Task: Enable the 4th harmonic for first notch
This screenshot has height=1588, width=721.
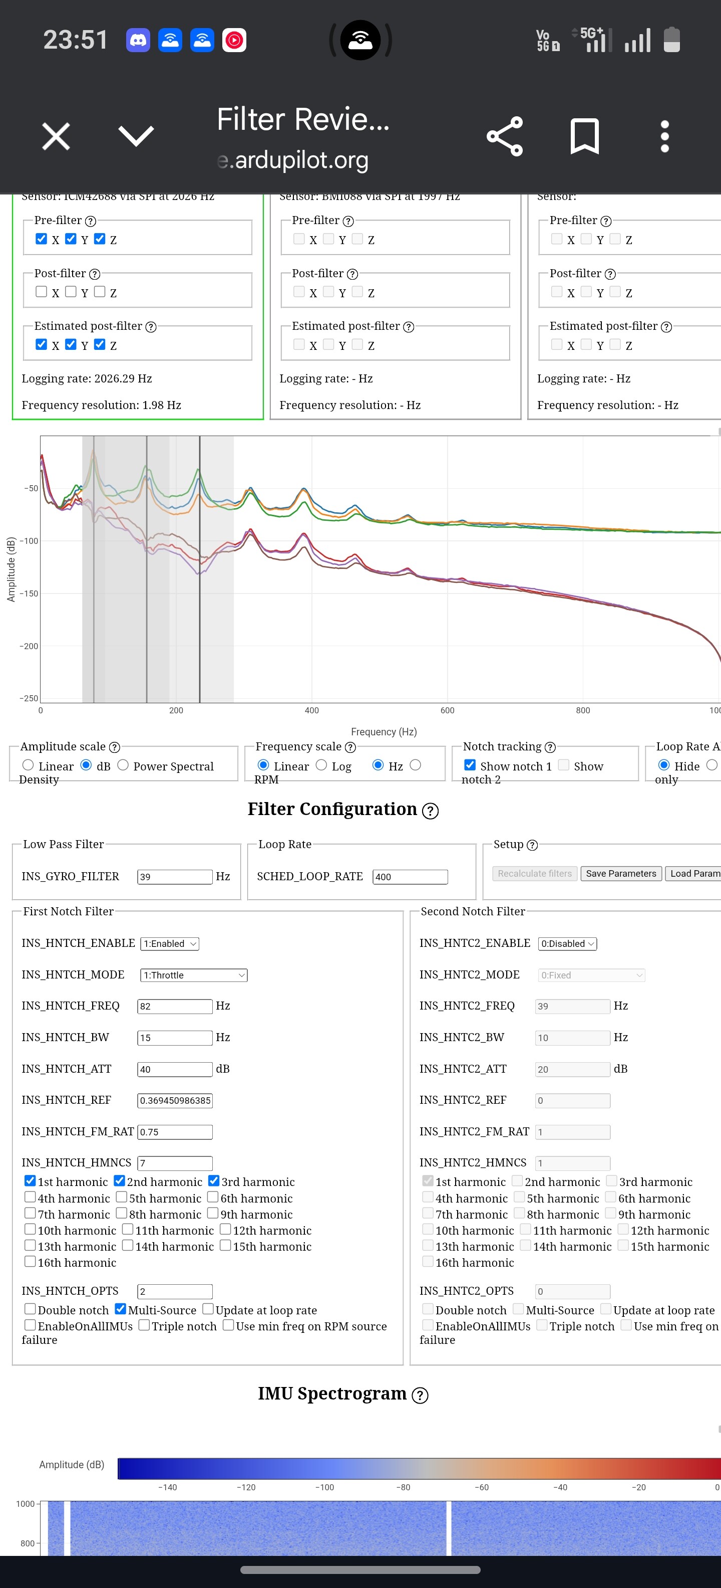Action: (30, 1197)
